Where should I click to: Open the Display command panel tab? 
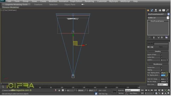164,10
